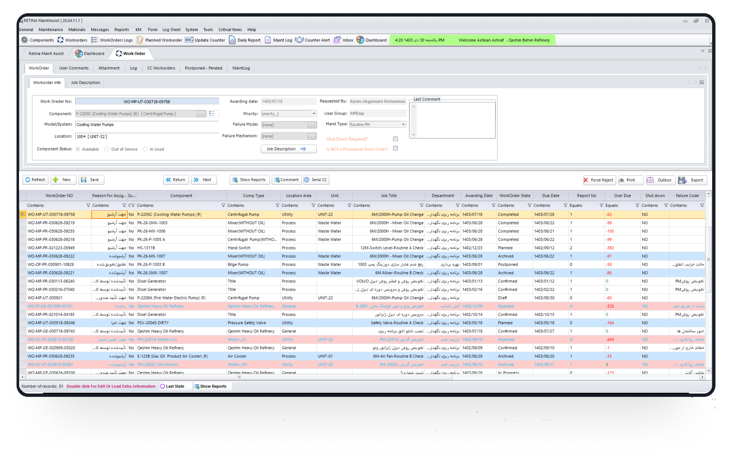Click the Planned Workorder toolbar icon

pos(140,40)
